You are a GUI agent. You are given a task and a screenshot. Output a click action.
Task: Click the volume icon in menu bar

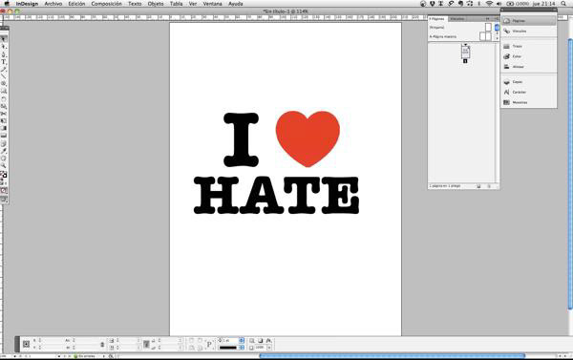pos(499,4)
